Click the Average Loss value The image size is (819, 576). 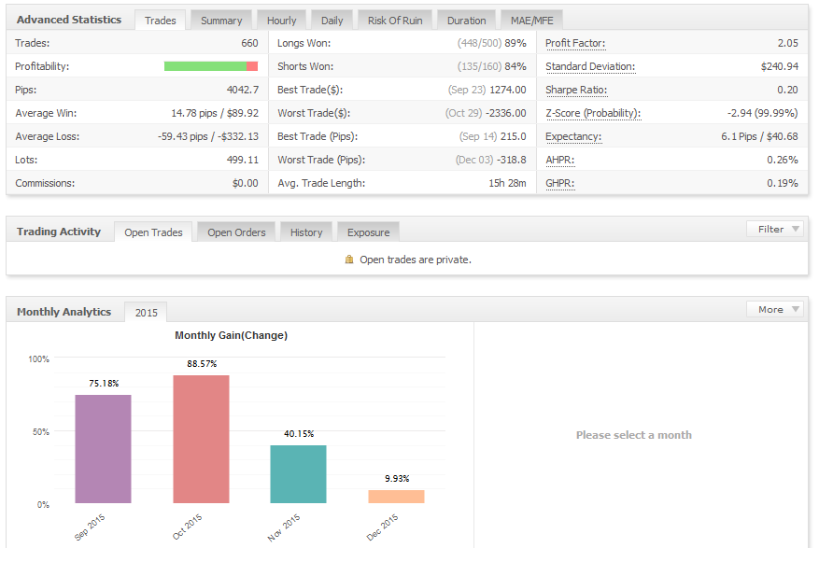(x=208, y=136)
